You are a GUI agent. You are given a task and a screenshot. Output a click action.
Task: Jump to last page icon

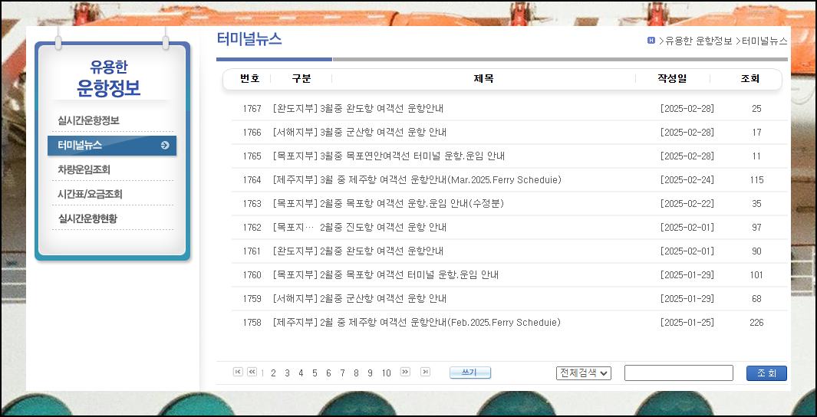[426, 372]
